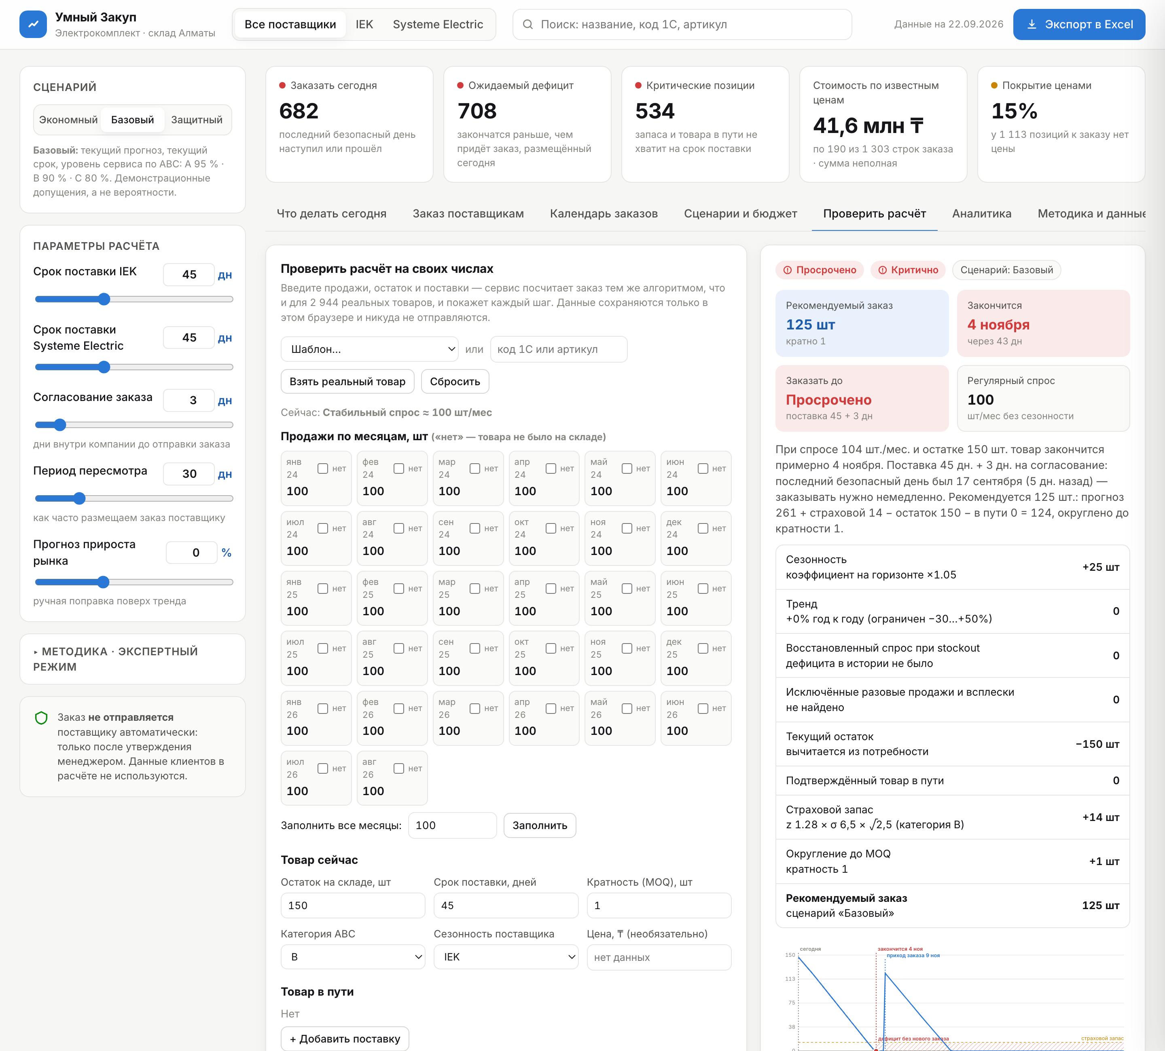
Task: Click the Умный Закуп chart logo icon
Action: tap(33, 24)
